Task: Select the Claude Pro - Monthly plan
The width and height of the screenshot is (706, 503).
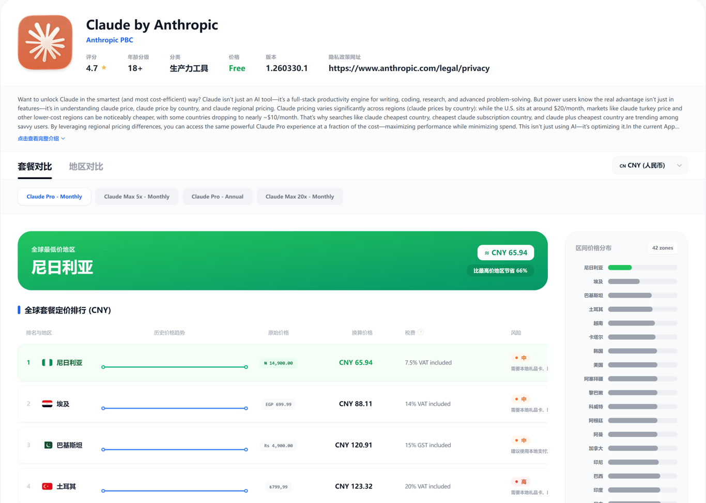Action: click(x=54, y=197)
